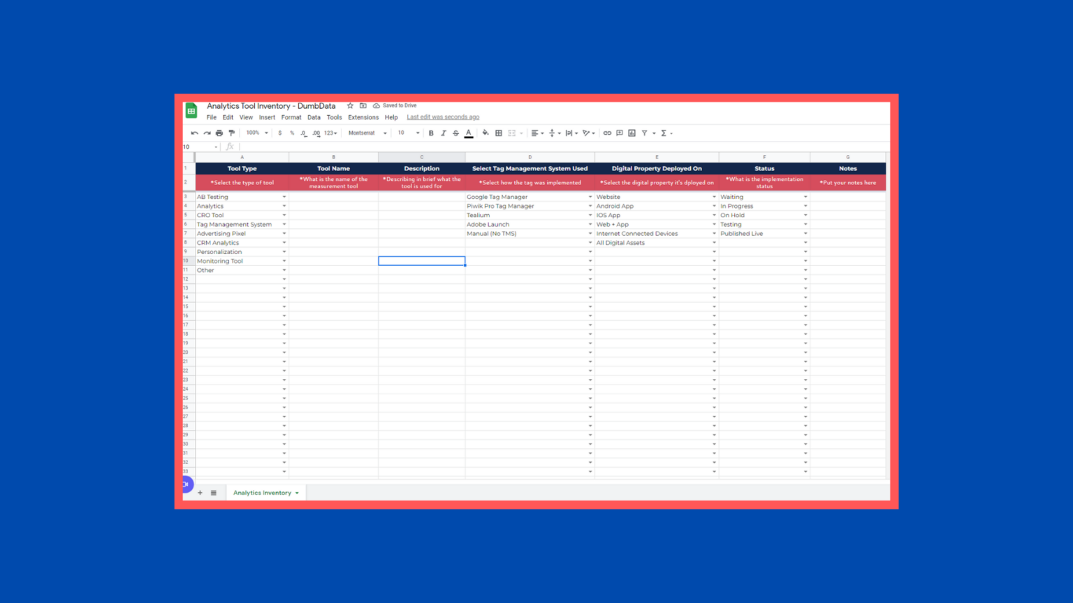Select the Paint format tool
Screen dimensions: 1073x603
coord(231,133)
